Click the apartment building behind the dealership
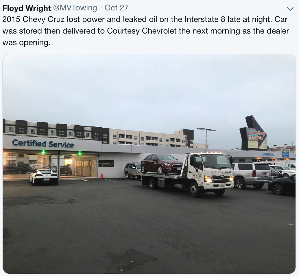Image resolution: width=299 pixels, height=276 pixels. point(95,134)
